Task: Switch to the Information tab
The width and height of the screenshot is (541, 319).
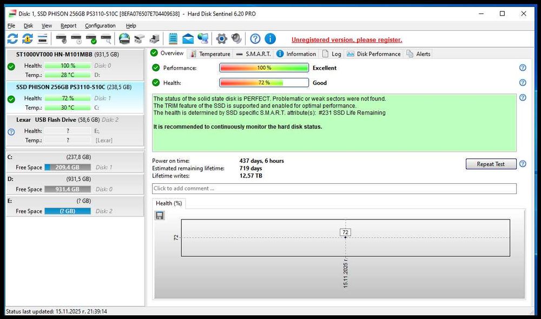Action: point(296,54)
